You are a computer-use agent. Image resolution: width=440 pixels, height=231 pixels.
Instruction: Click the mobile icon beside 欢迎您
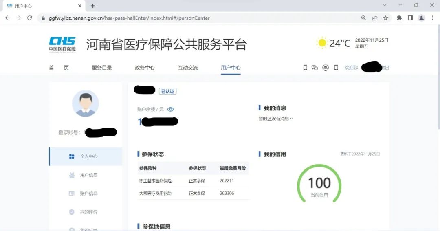[x=336, y=67]
